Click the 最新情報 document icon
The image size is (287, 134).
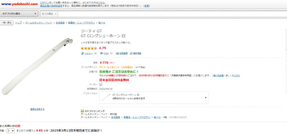pyautogui.click(x=131, y=53)
